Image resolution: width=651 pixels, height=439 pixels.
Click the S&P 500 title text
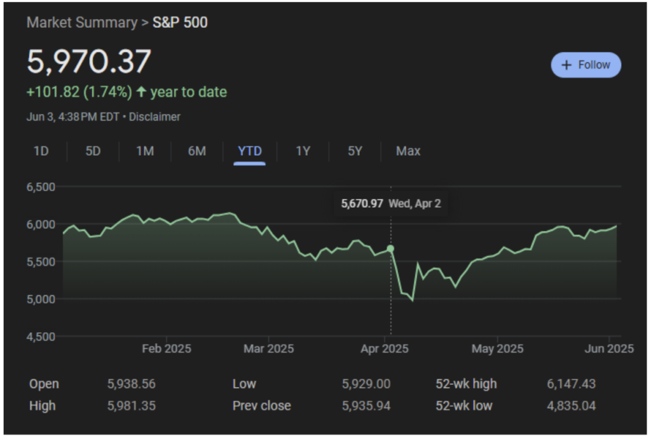point(180,22)
